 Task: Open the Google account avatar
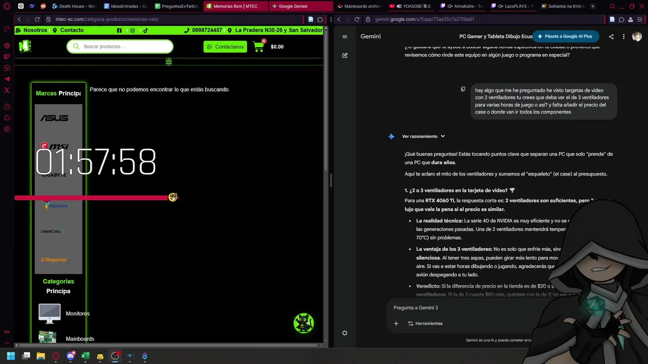click(637, 36)
